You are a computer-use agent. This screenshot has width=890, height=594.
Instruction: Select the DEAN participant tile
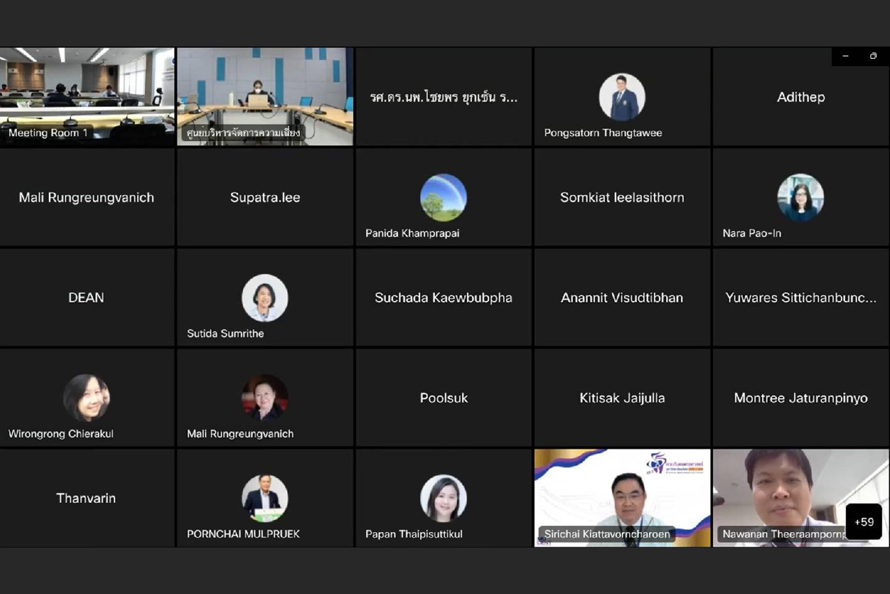(x=87, y=298)
